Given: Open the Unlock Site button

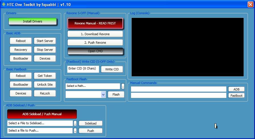Looking at the screenshot, I should point(45,85).
